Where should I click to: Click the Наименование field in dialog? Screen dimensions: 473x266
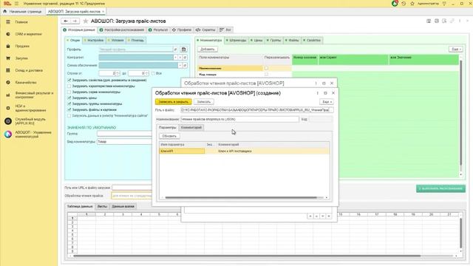pyautogui.click(x=239, y=119)
